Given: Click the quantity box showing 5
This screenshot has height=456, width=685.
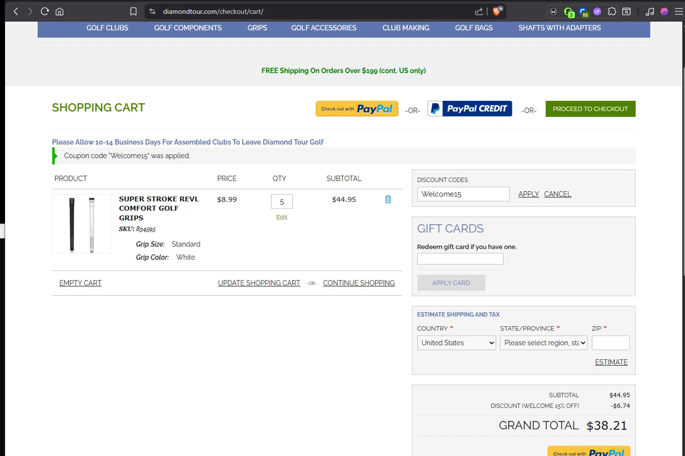Looking at the screenshot, I should 282,202.
